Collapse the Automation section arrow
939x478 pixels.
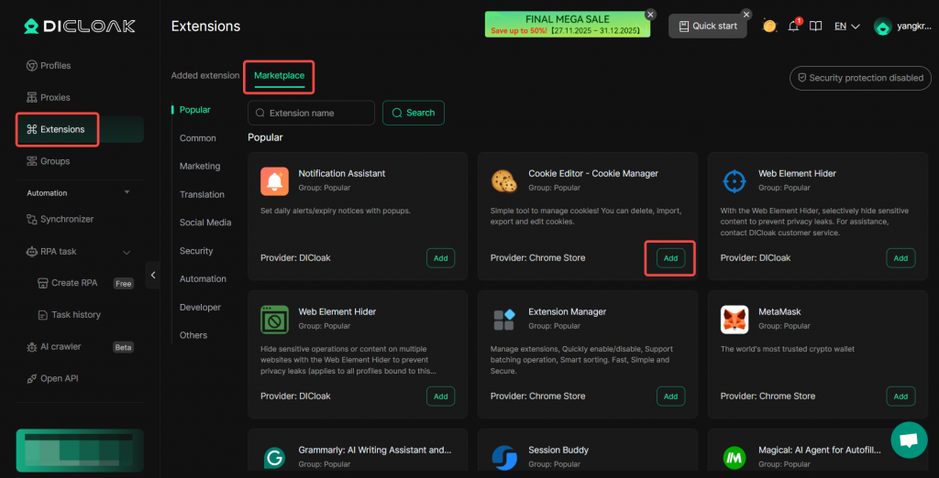(x=127, y=192)
